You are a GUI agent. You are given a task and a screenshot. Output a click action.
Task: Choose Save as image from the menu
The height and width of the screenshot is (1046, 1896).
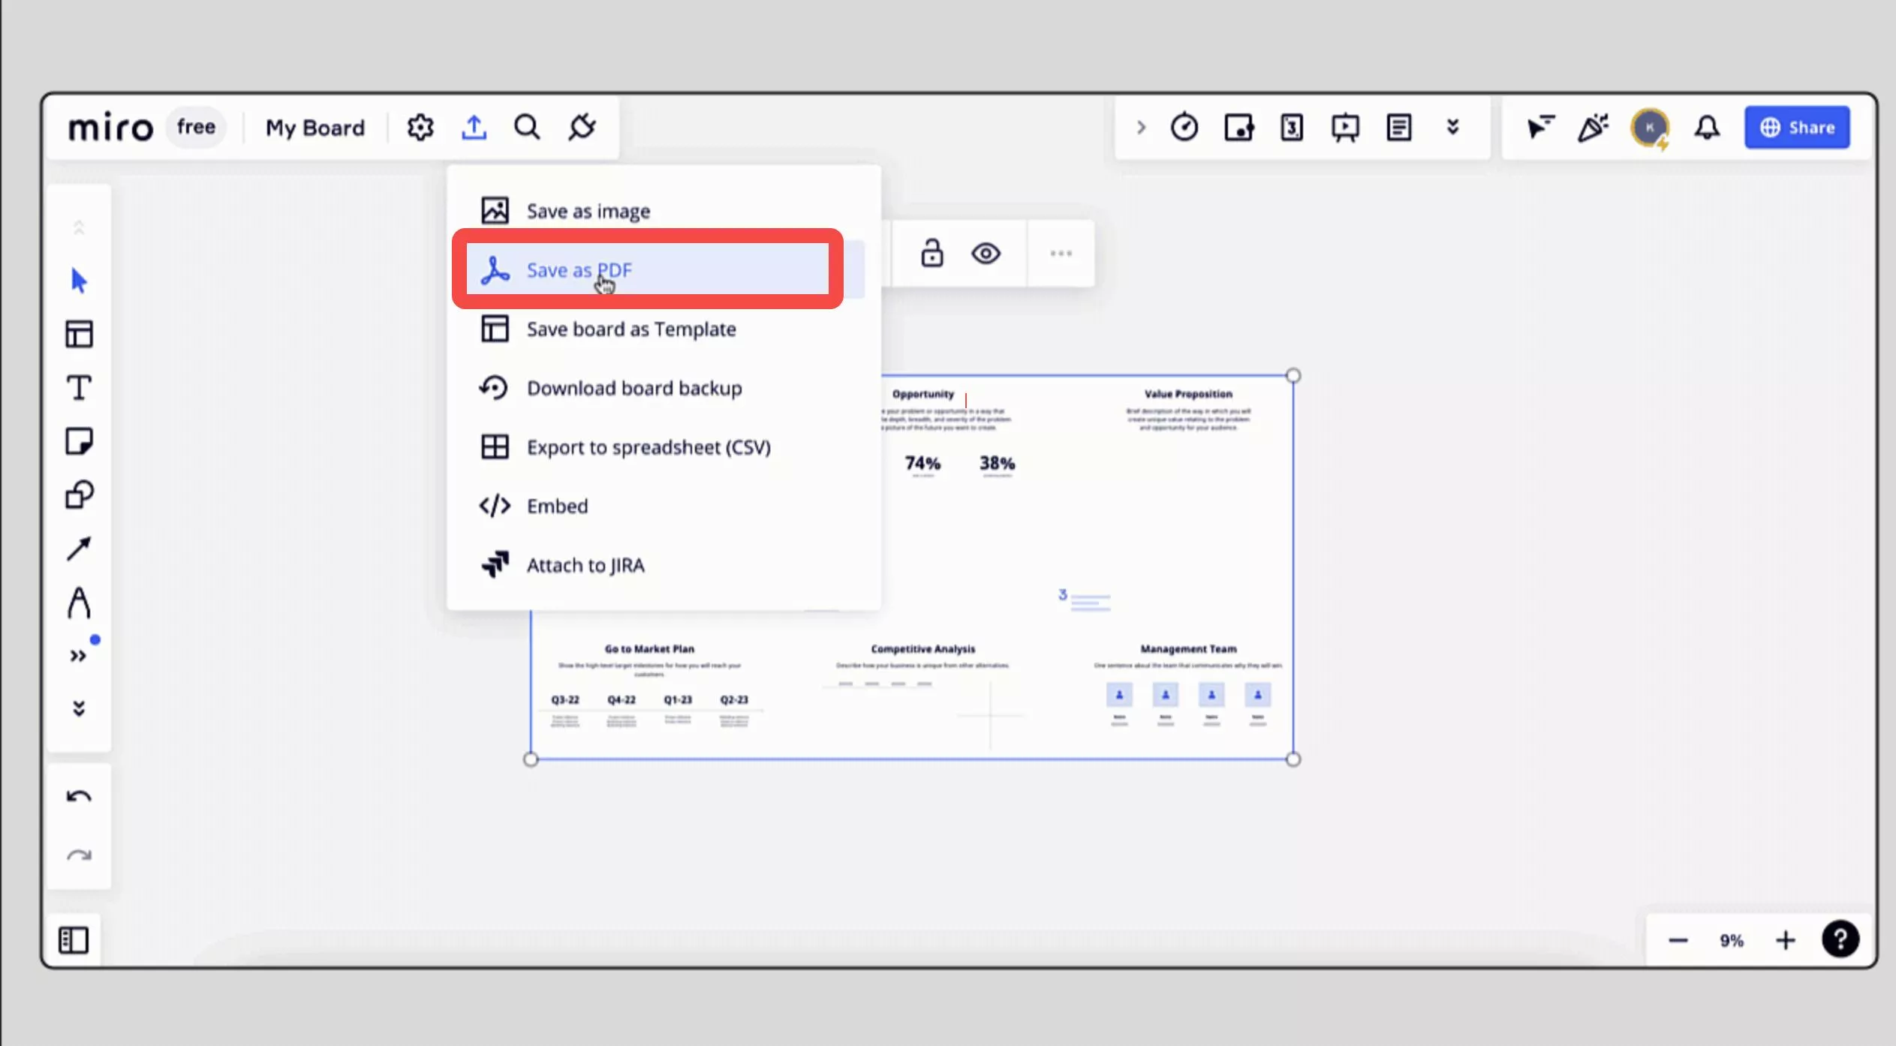pos(587,210)
